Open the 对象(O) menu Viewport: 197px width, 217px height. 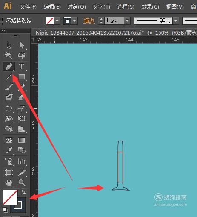coord(77,7)
